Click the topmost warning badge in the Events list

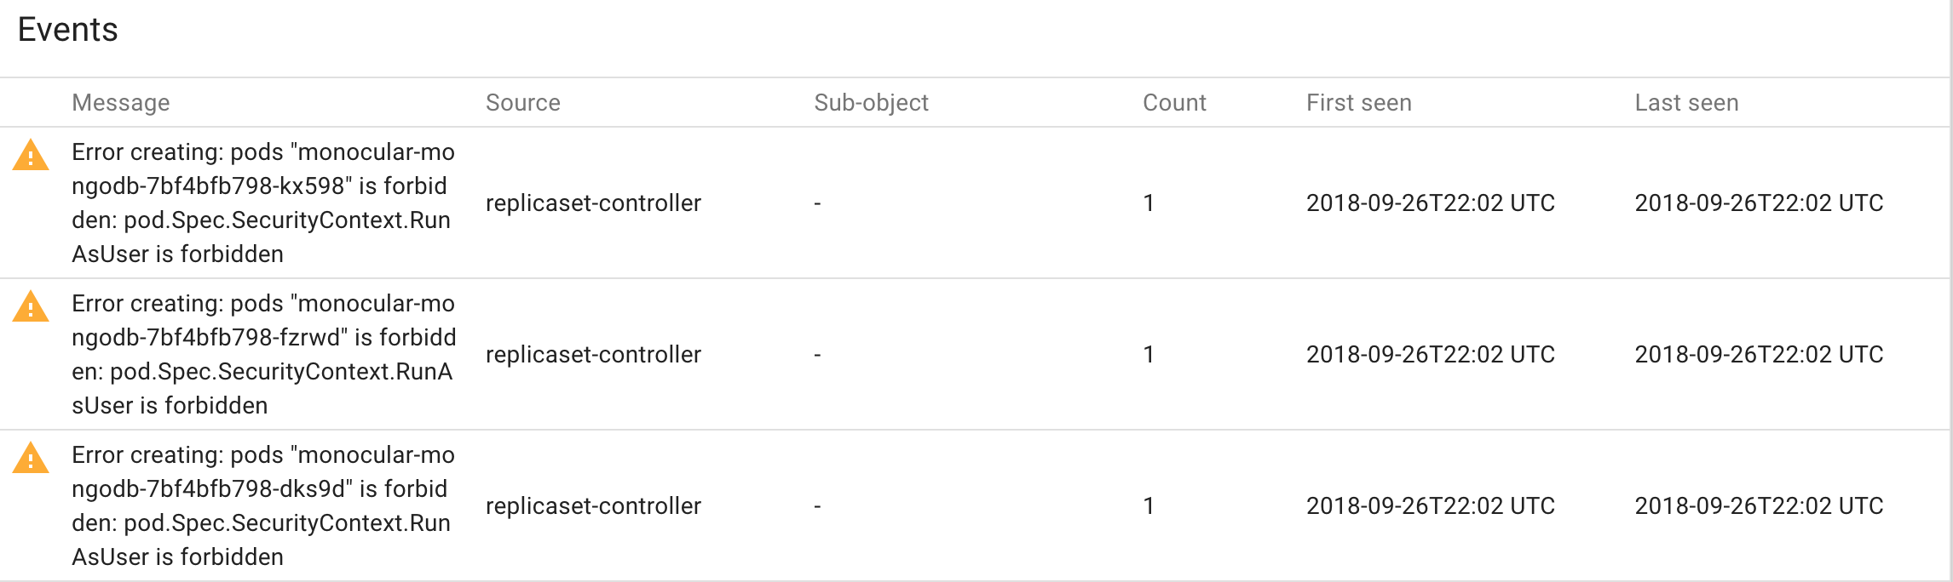(x=29, y=157)
